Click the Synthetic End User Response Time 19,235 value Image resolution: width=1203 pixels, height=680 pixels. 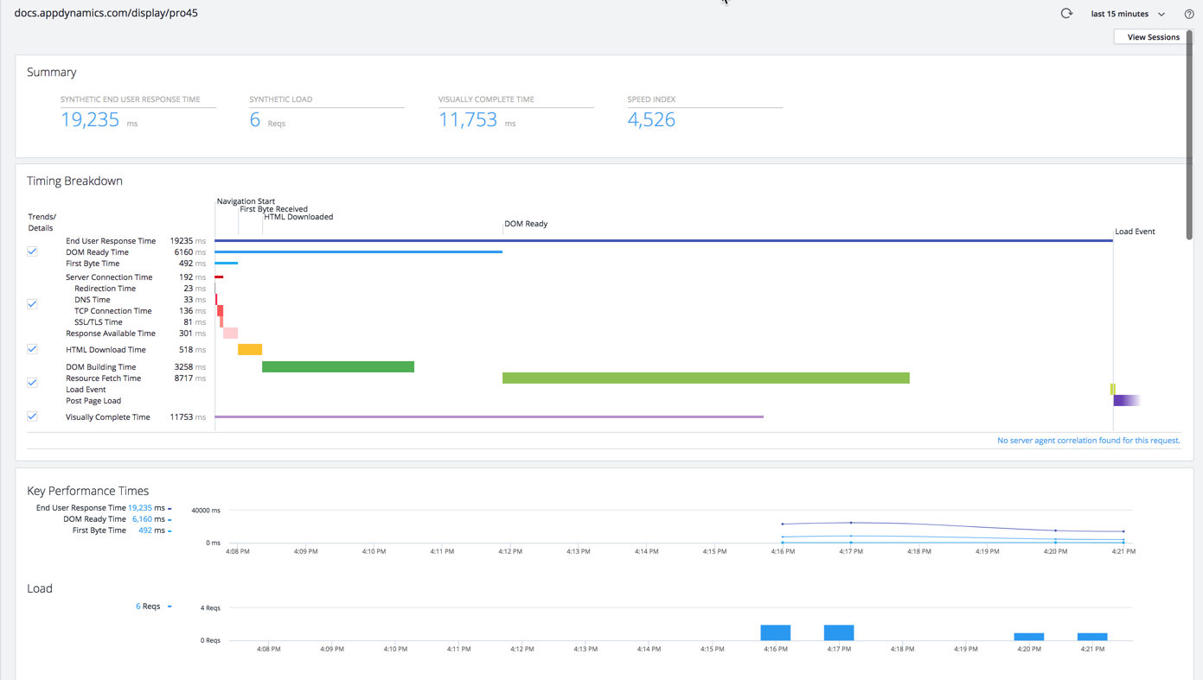[90, 120]
